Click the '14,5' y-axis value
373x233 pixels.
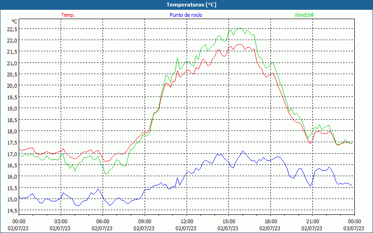pos(12,211)
